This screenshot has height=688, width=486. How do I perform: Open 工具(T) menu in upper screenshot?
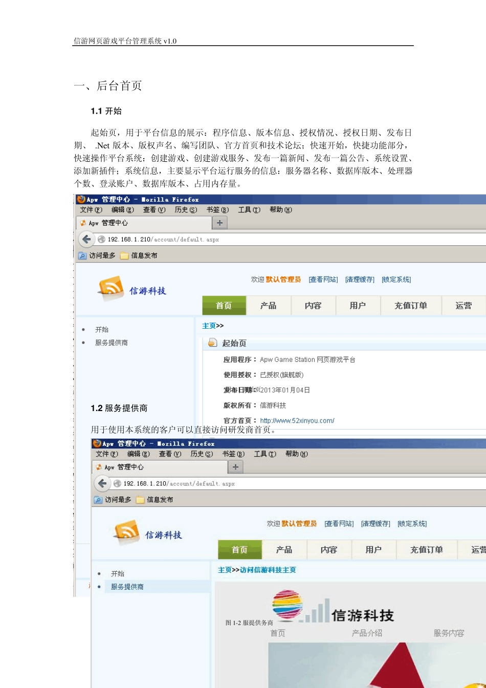[249, 210]
